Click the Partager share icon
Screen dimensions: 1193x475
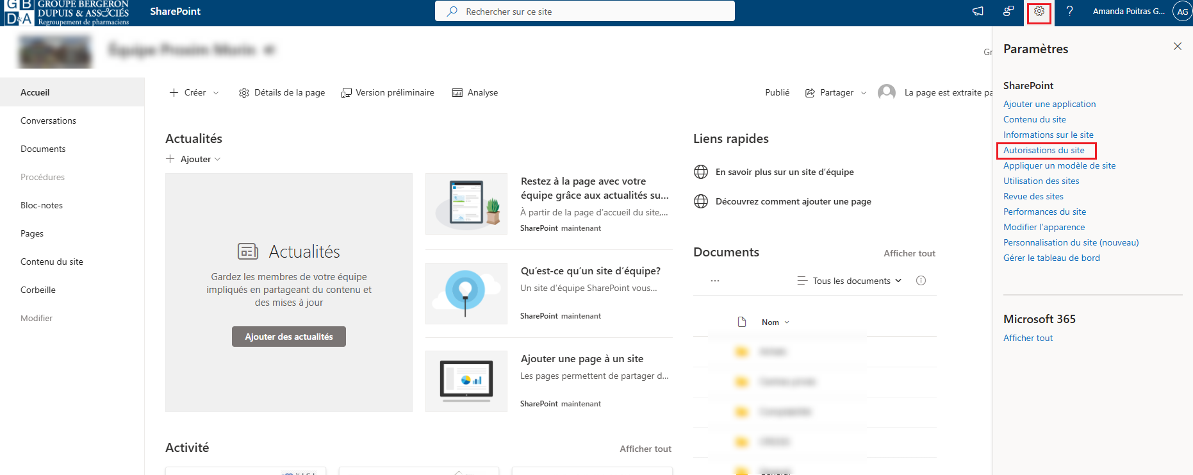pos(810,93)
